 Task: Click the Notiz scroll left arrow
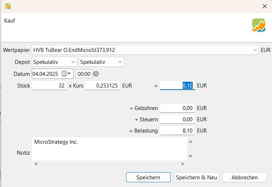point(36,164)
